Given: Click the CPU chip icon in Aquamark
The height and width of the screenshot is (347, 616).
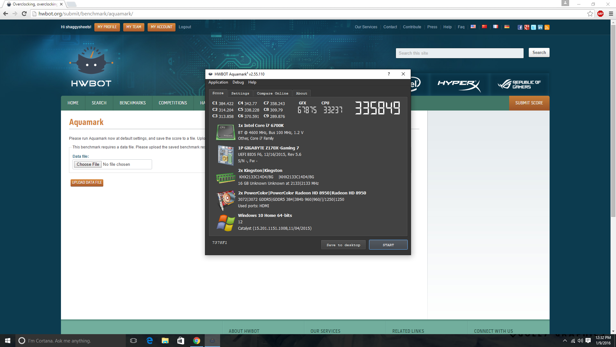Looking at the screenshot, I should pos(226,132).
